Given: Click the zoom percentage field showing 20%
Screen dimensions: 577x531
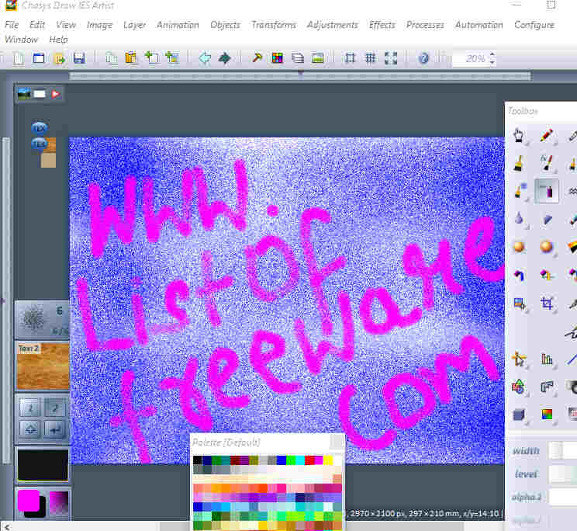Looking at the screenshot, I should pos(470,58).
